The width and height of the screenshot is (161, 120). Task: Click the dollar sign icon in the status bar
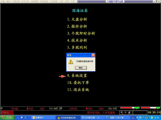tap(125, 112)
